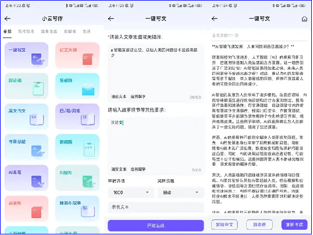Select the 英文作文 book icon
This screenshot has width=313, height=235.
click(x=37, y=120)
